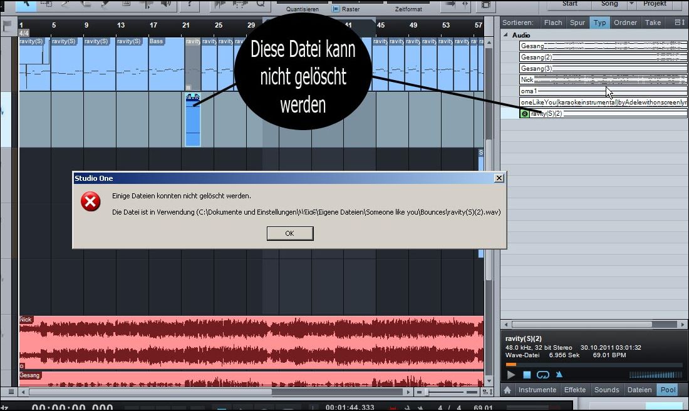Open the Song dropdown arrow
This screenshot has height=411, width=689.
click(631, 4)
